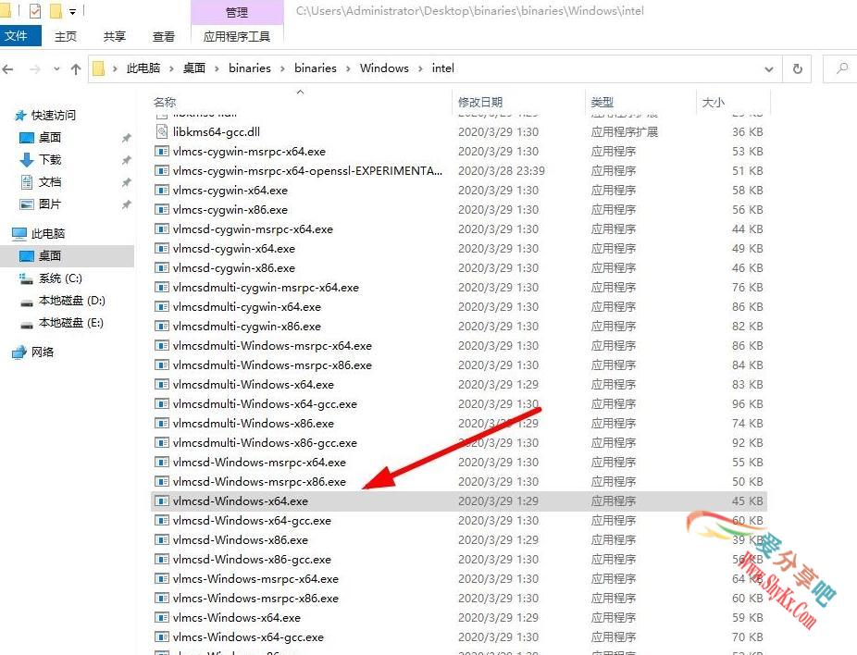This screenshot has width=857, height=655.
Task: Click icon of vlmcsdmulti-Windows-msrpc-x64.exe
Action: coord(161,346)
